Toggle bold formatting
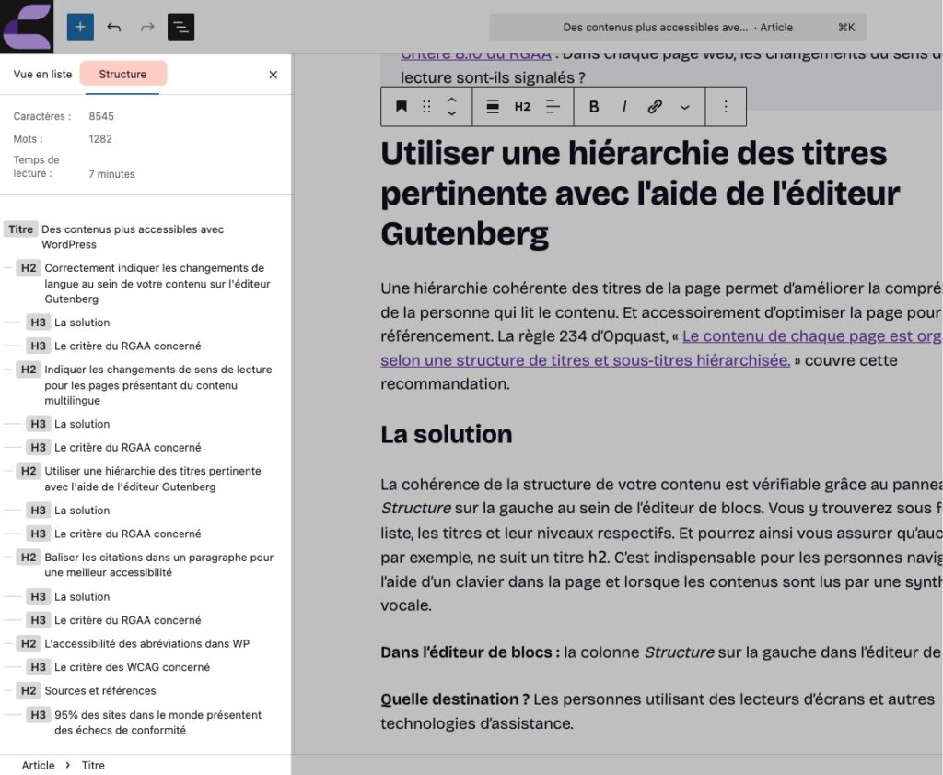 coord(594,107)
